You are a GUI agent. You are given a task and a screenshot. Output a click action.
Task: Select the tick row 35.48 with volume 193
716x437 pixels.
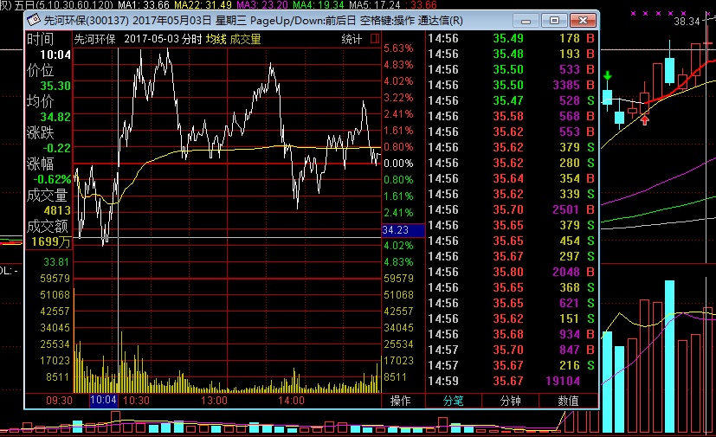coord(512,54)
